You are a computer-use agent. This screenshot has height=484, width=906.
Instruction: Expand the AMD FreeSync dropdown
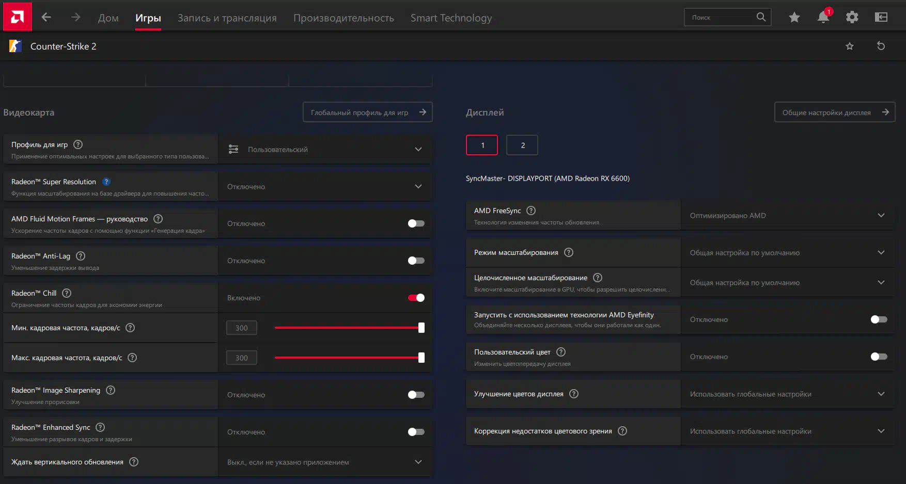[x=881, y=215]
